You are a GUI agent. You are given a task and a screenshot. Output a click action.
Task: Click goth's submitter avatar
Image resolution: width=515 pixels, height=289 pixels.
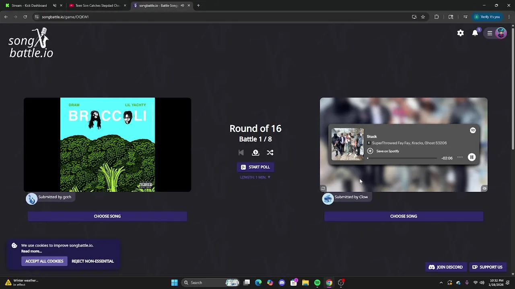click(x=32, y=199)
